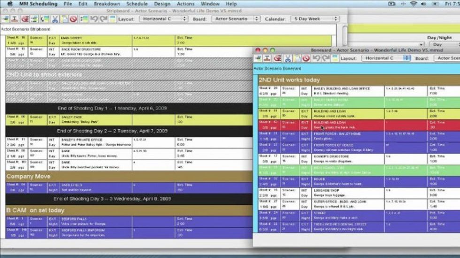The width and height of the screenshot is (460, 258).
Task: Click the Wi-Fi status icon in menu bar
Action: click(414, 4)
